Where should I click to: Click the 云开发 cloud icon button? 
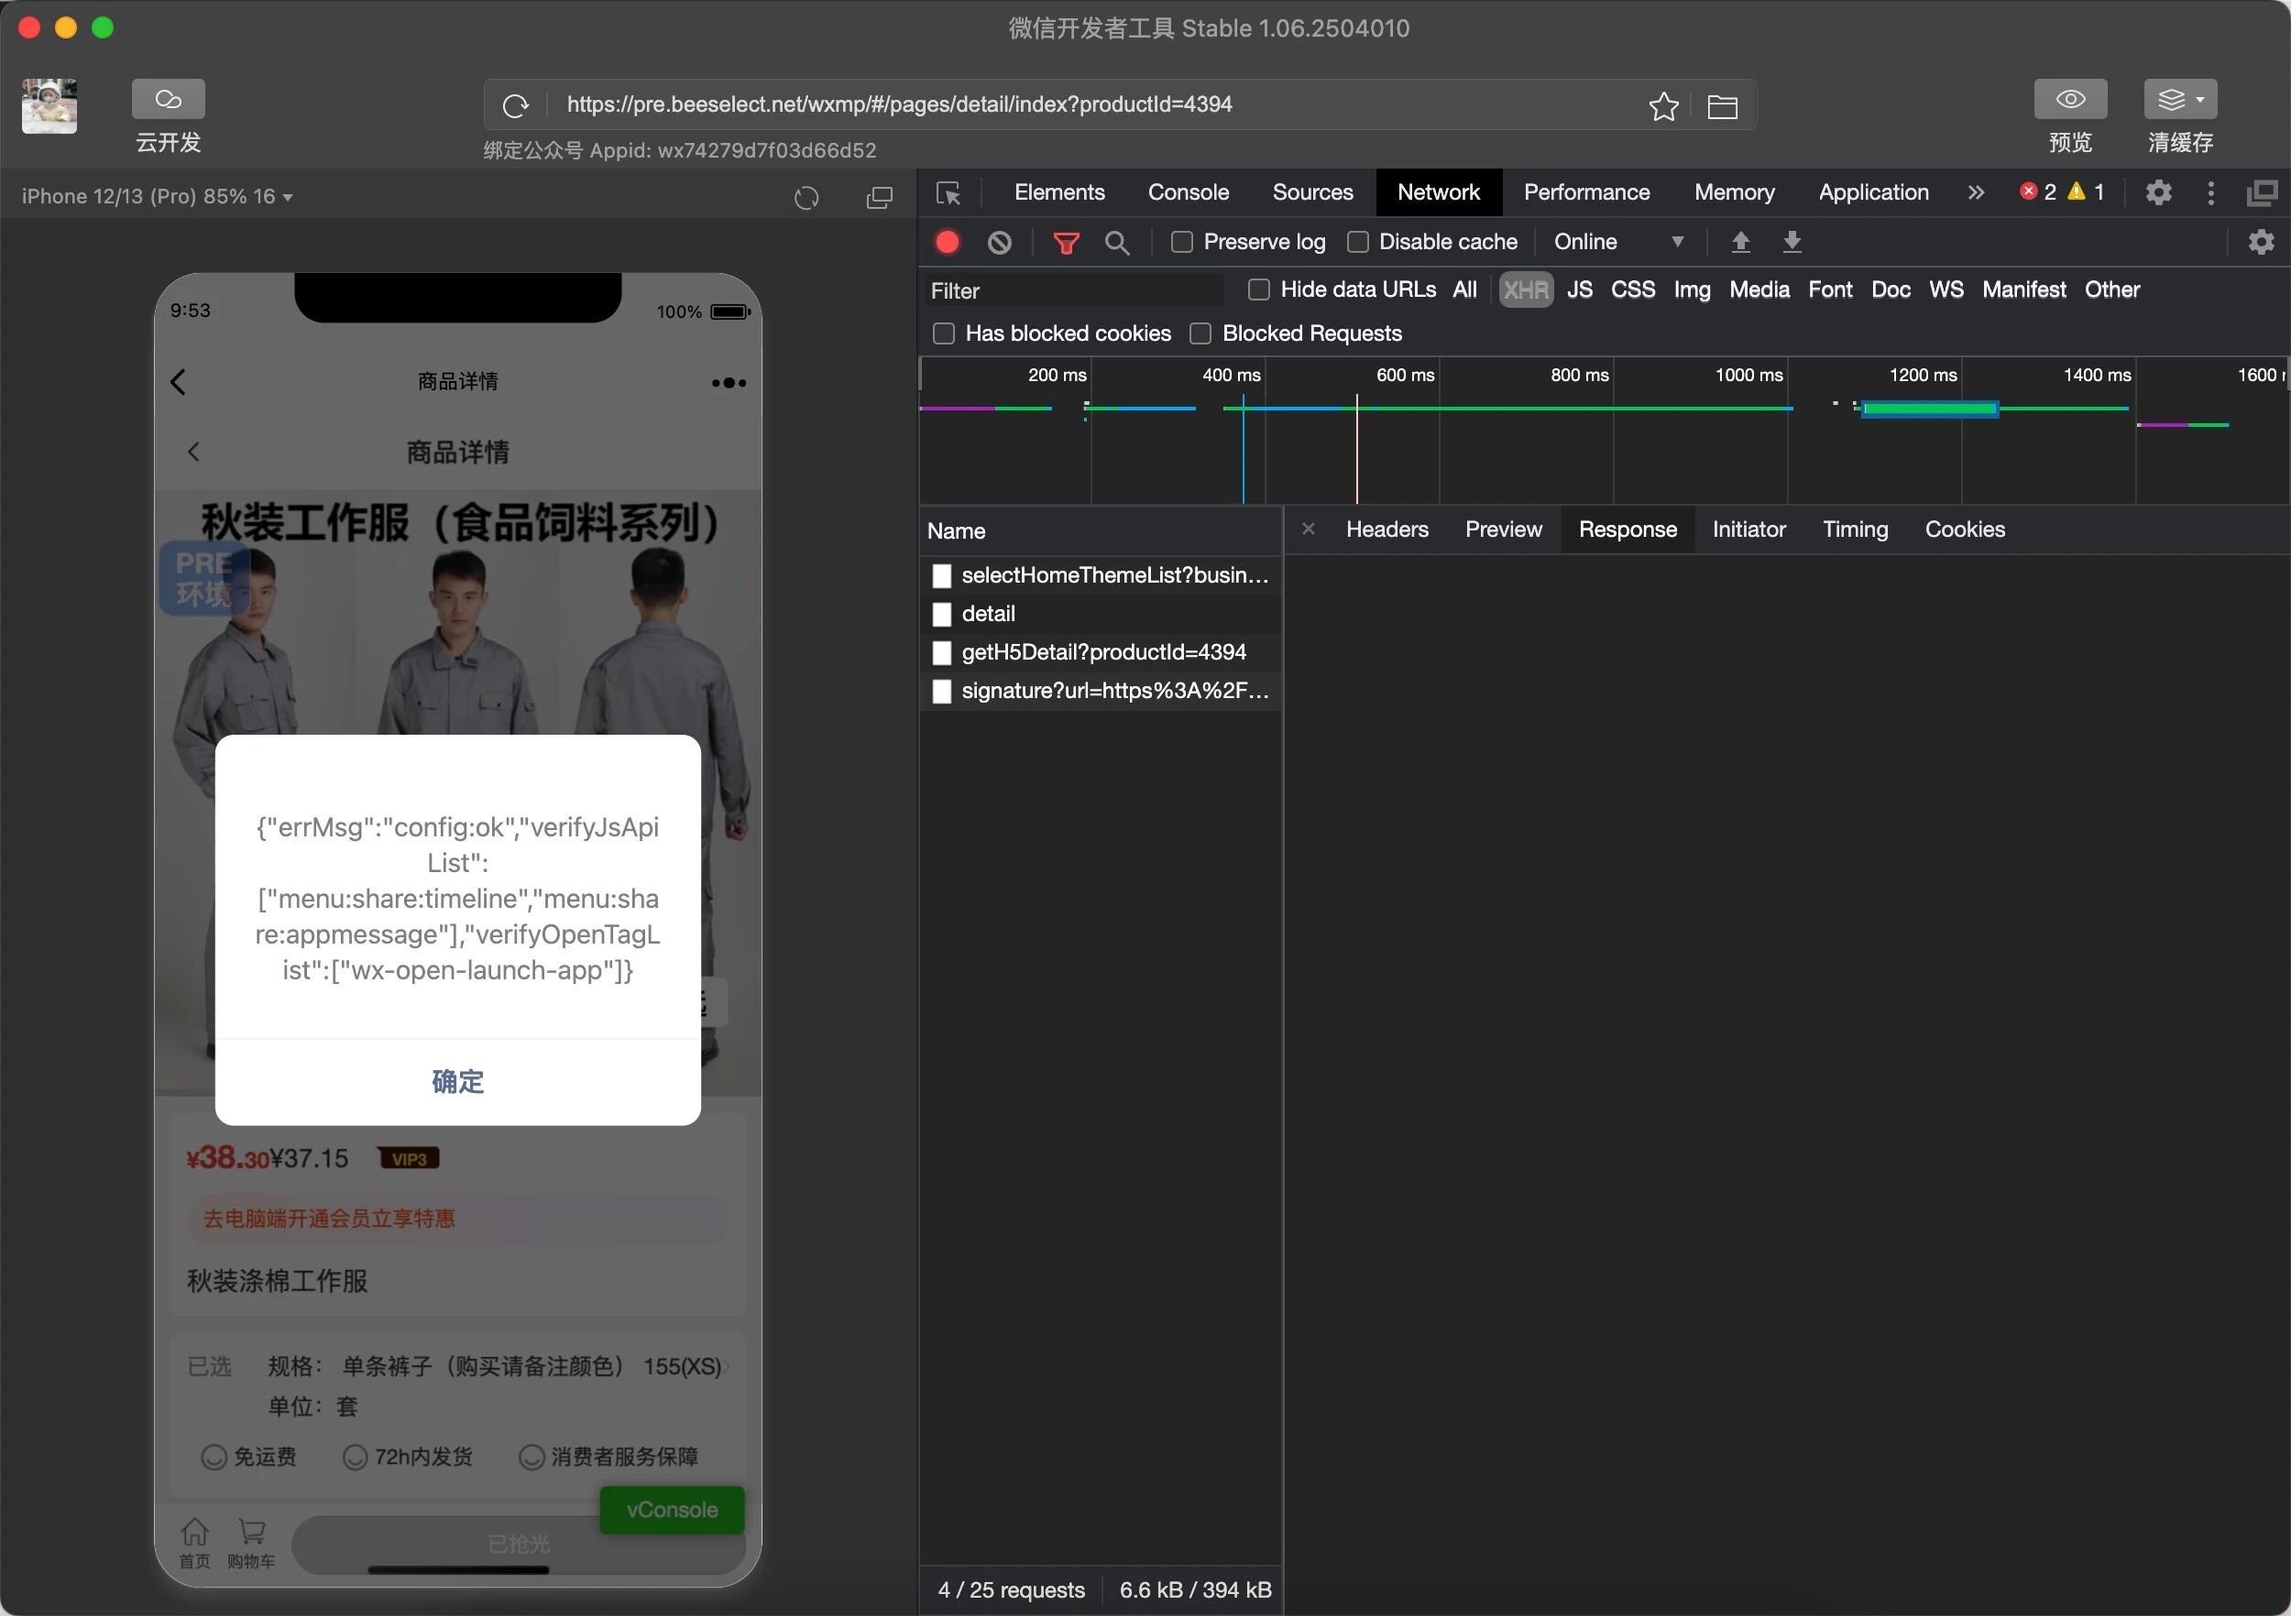coord(168,100)
